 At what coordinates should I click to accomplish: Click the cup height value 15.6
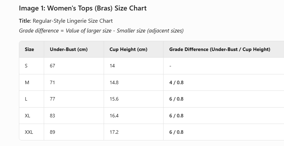pos(114,99)
